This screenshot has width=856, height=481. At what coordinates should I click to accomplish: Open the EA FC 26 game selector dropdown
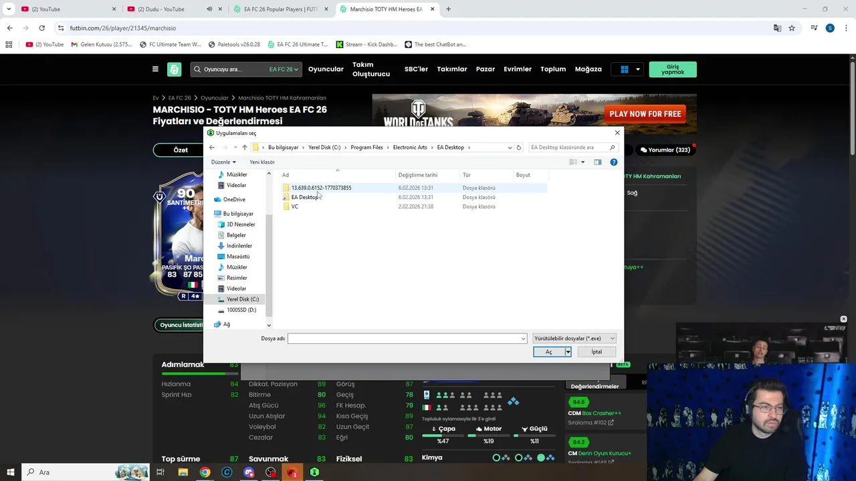[284, 69]
